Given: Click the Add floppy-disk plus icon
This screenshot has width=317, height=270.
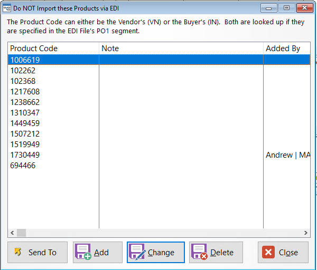Looking at the screenshot, I should click(x=83, y=252).
